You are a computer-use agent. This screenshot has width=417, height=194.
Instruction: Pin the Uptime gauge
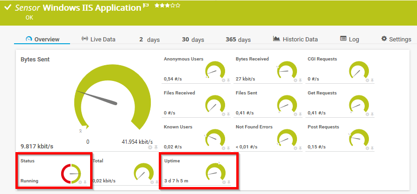click(x=228, y=181)
